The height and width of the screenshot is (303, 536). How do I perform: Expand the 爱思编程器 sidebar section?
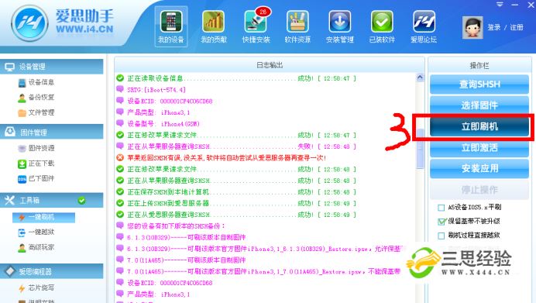click(x=52, y=271)
